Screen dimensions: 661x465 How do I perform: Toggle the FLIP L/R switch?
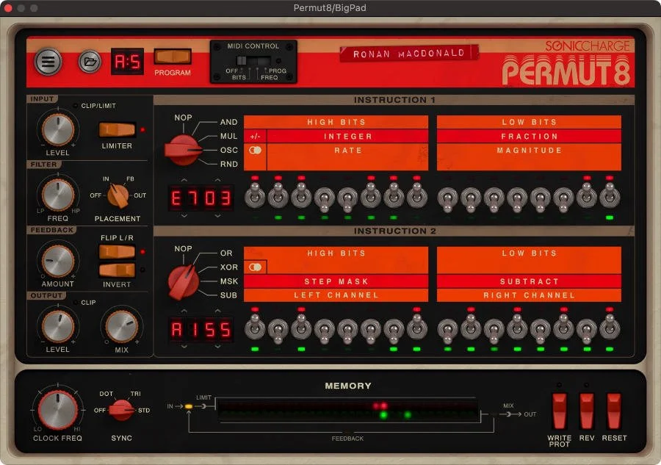pos(117,252)
